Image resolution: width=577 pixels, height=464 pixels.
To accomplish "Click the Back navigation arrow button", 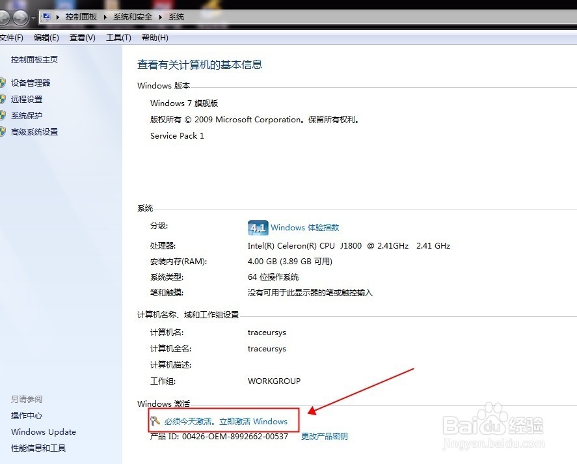I will click(4, 18).
